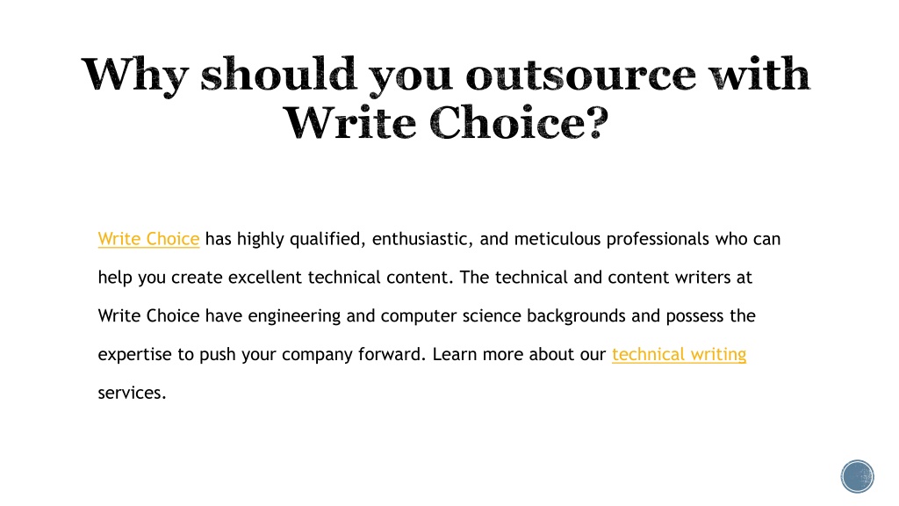Select Choice? in the slide title
The image size is (899, 506).
(x=518, y=123)
